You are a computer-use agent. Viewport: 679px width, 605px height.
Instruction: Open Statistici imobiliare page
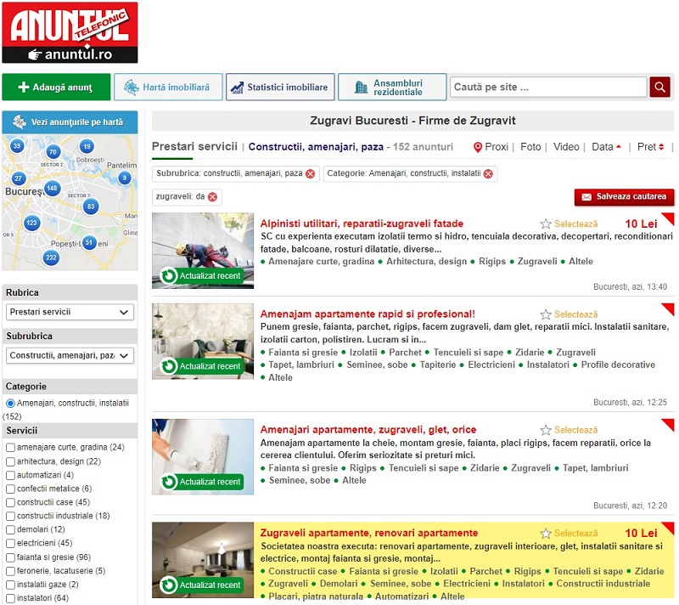click(x=280, y=88)
